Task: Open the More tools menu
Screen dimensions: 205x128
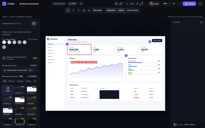Action: 97,10
